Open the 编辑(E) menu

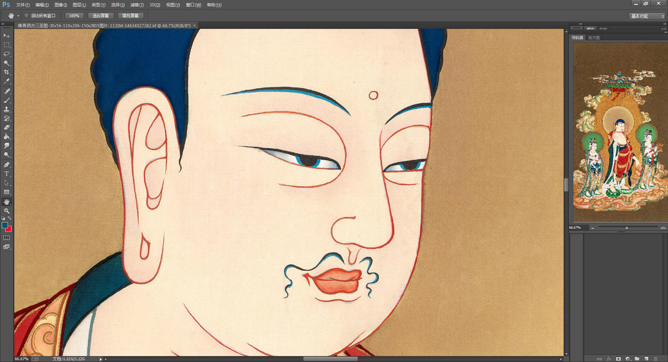42,4
